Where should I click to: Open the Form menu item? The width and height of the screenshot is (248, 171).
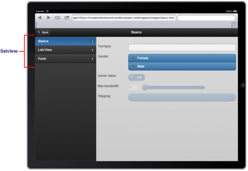tap(61, 59)
